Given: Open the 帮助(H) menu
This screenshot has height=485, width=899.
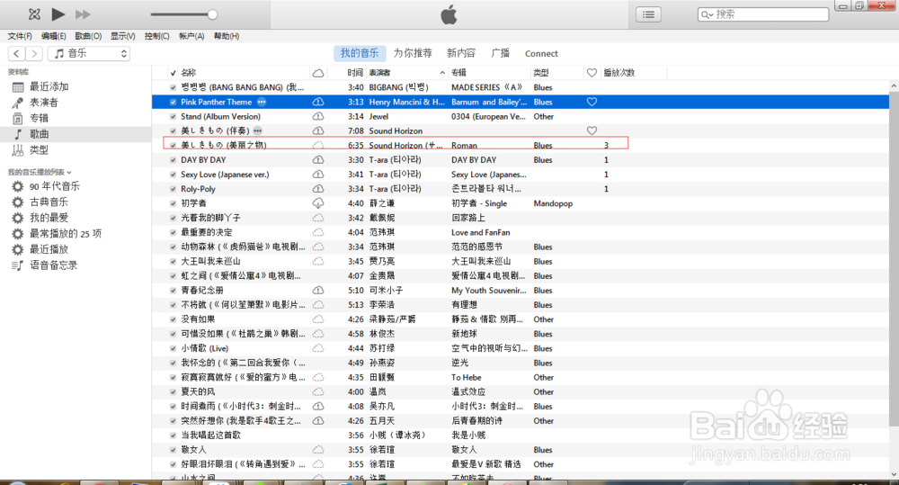Looking at the screenshot, I should pos(227,36).
